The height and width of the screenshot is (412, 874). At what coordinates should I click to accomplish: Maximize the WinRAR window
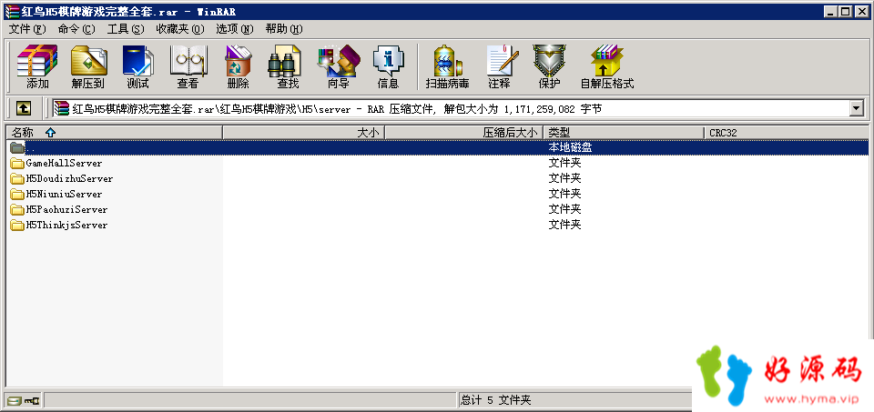click(x=846, y=12)
